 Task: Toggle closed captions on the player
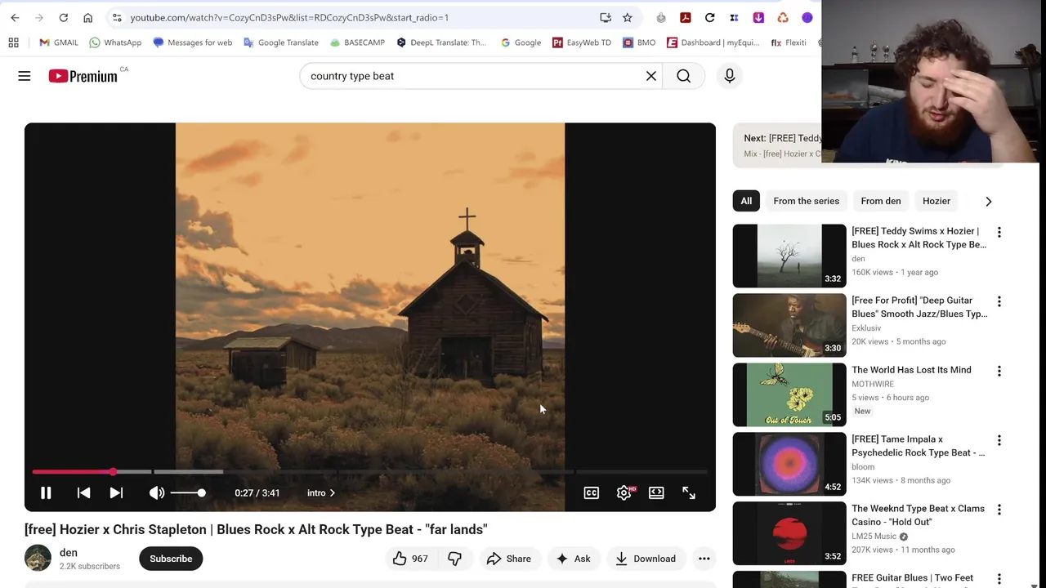click(591, 492)
